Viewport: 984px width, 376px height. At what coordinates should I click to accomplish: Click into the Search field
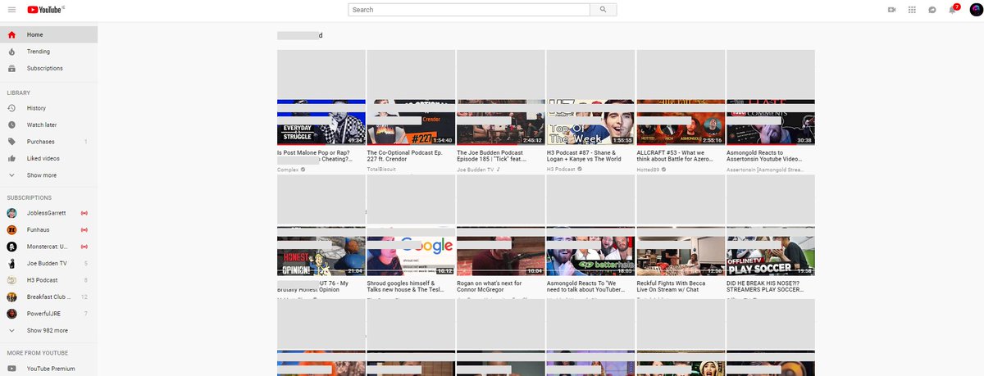click(469, 10)
